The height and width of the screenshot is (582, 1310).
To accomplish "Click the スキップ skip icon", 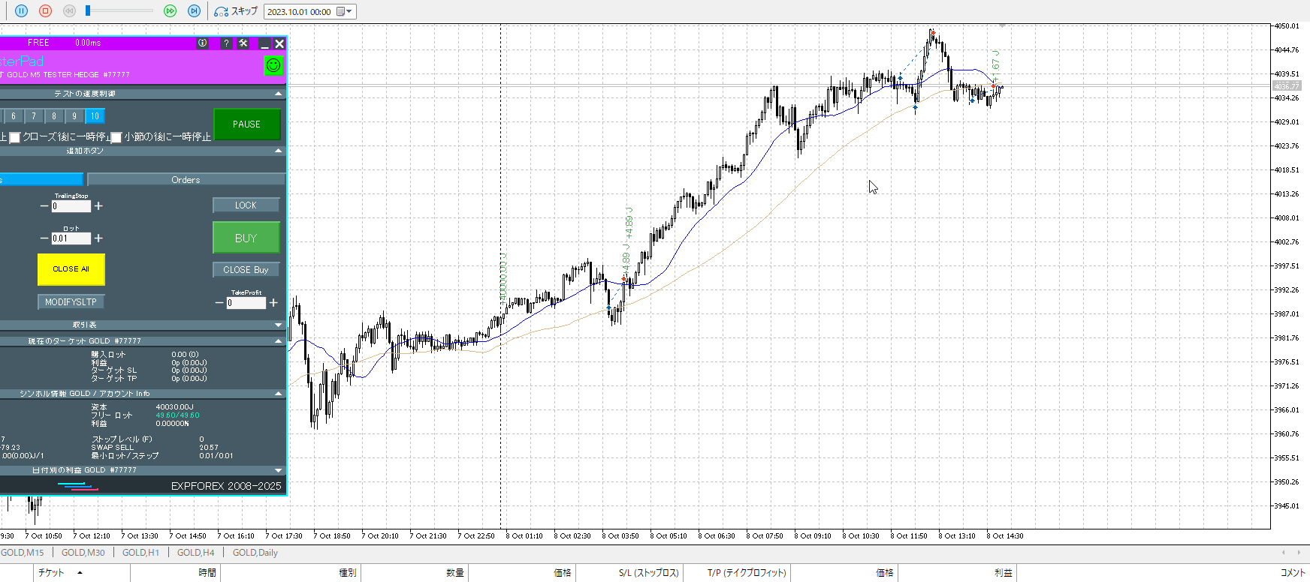I will [x=221, y=11].
